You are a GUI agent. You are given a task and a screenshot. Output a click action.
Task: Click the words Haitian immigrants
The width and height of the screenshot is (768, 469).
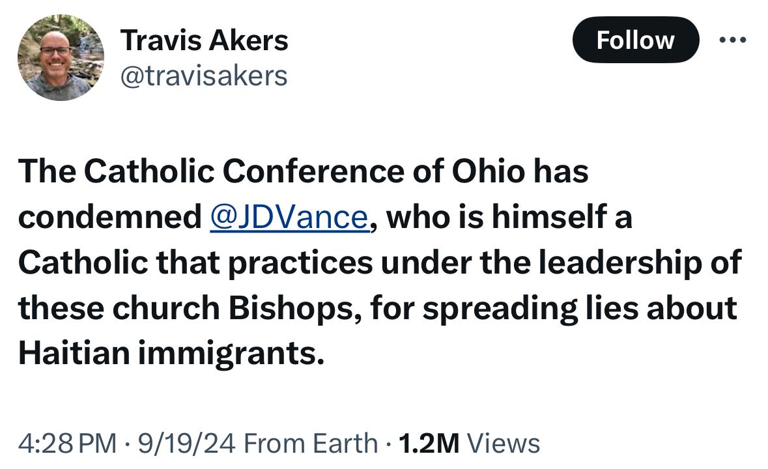point(171,353)
